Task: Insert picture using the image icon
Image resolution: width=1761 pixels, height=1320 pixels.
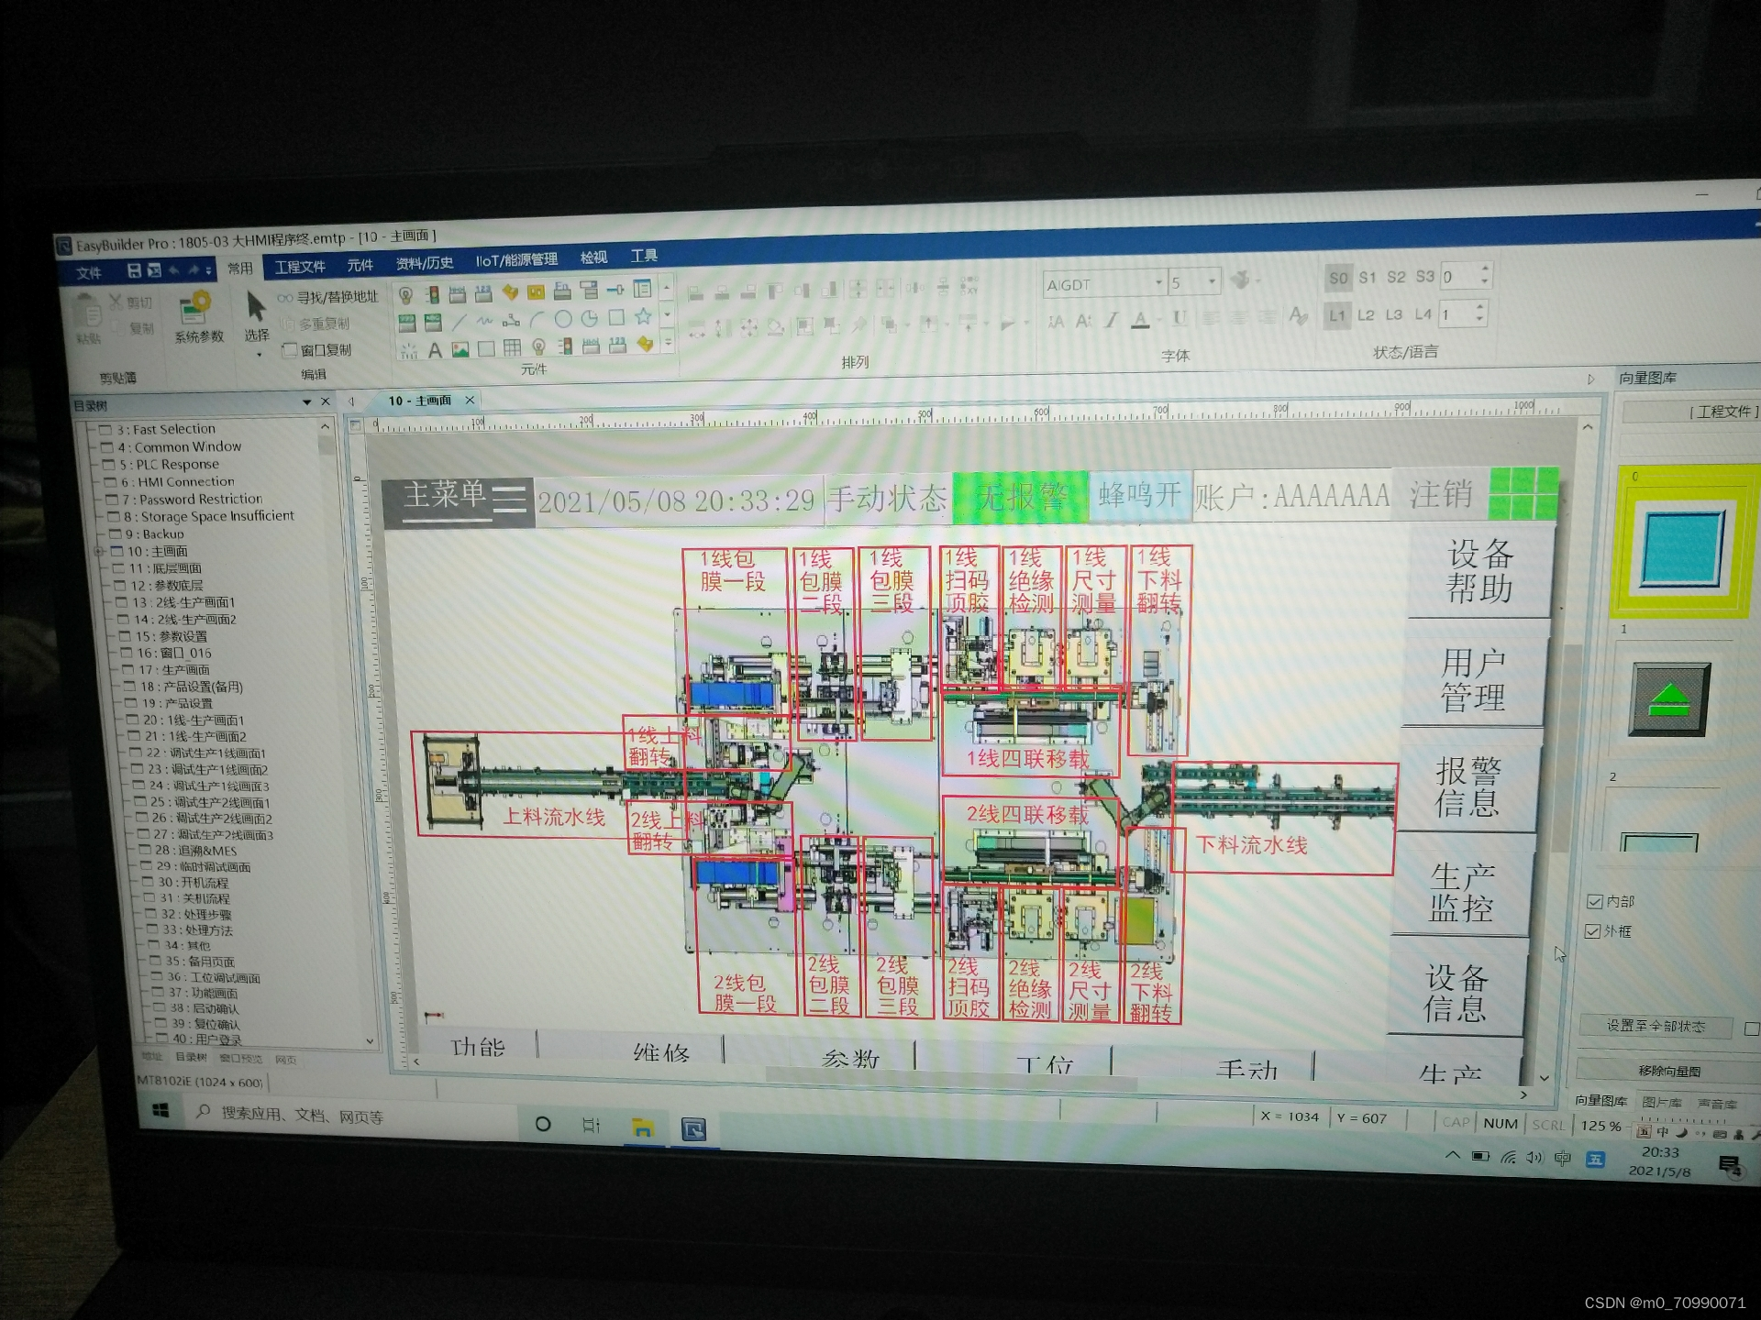Action: point(460,349)
